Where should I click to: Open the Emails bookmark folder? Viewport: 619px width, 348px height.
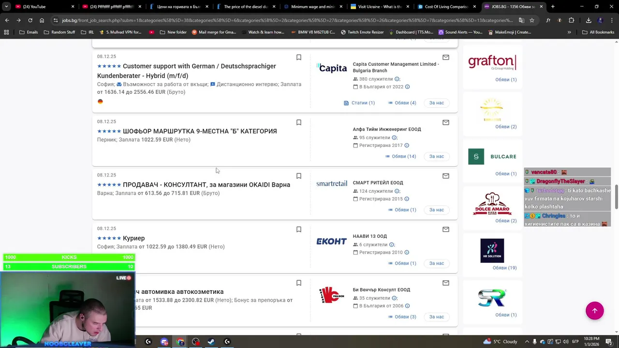(29, 32)
